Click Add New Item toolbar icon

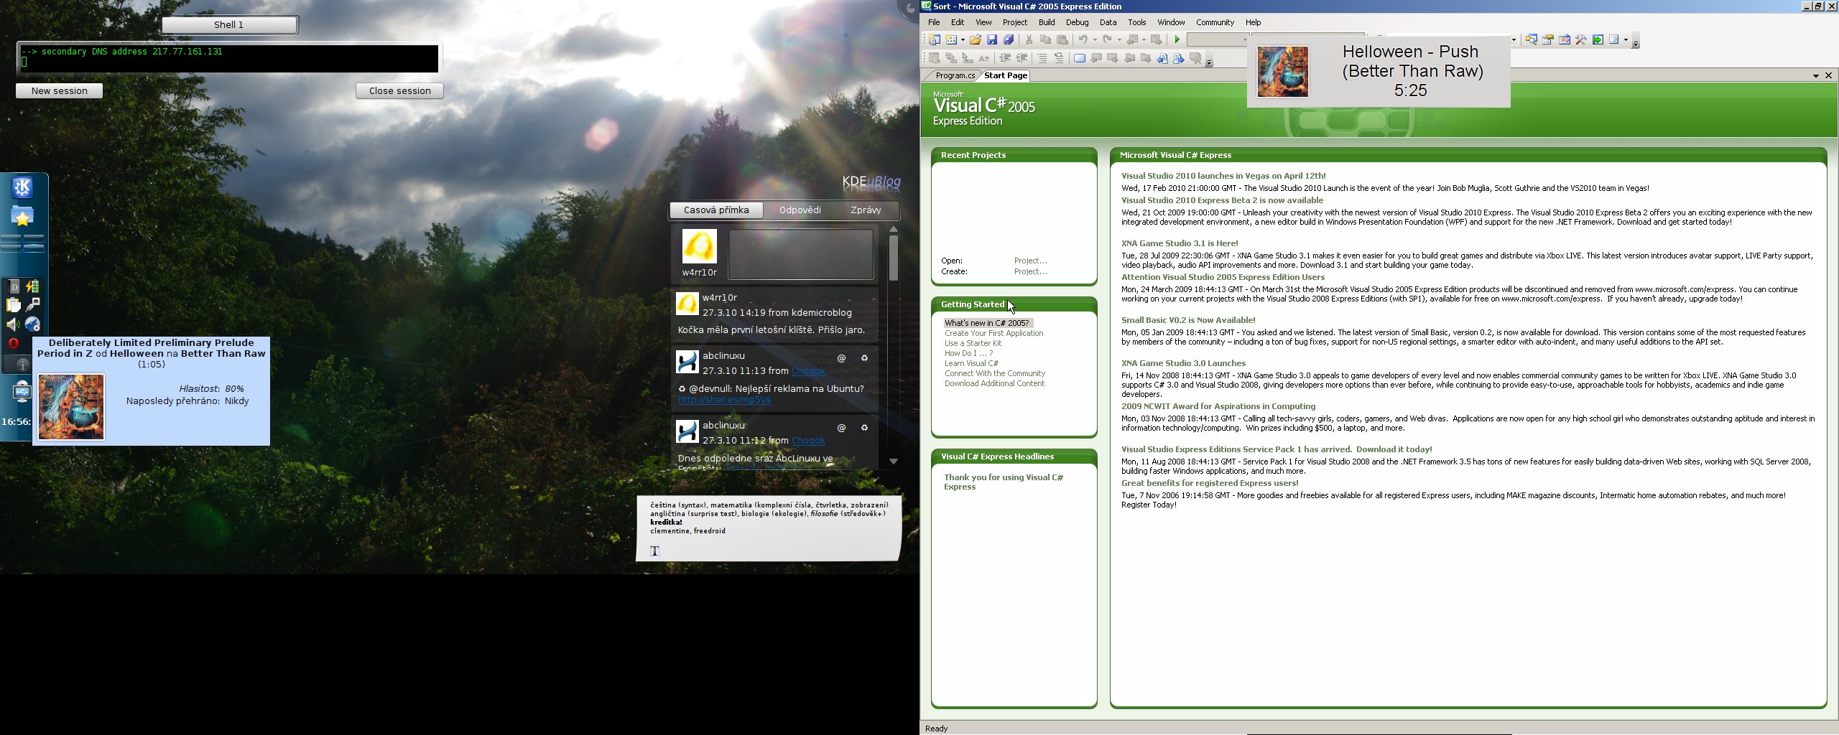(951, 39)
